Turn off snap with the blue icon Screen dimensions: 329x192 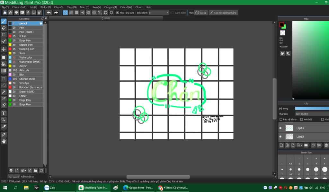point(65,13)
